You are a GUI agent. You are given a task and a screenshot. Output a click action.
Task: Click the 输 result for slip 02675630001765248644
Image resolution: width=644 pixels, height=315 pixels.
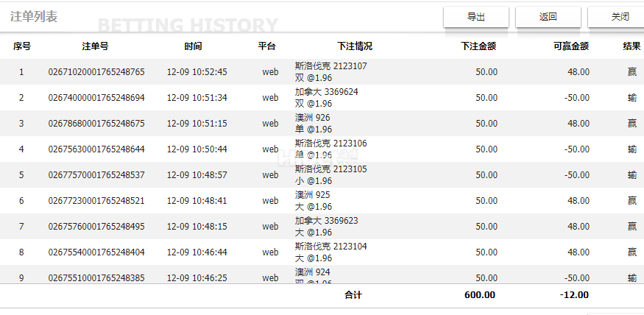pos(632,149)
